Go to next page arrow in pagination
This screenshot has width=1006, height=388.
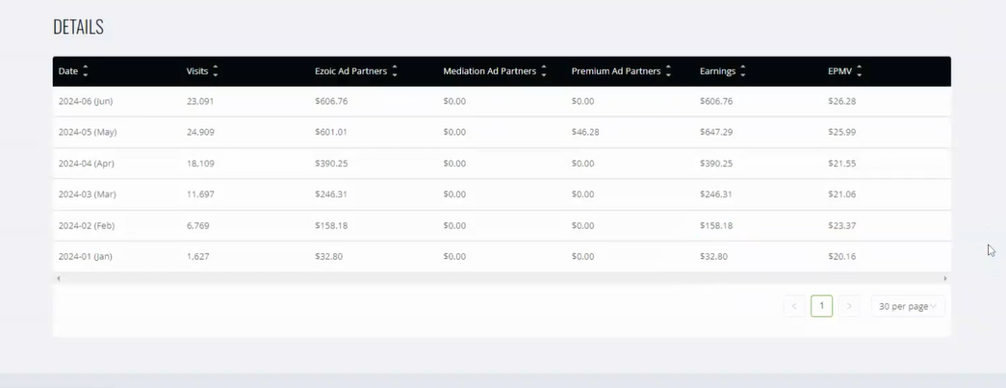[x=849, y=306]
